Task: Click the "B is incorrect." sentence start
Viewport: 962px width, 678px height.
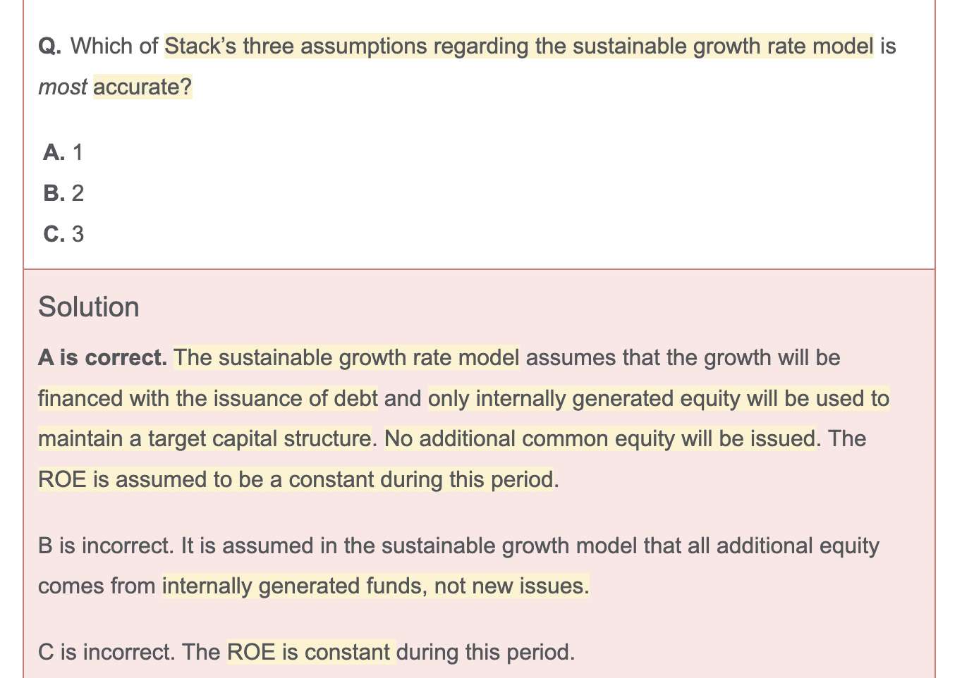Action: 106,546
